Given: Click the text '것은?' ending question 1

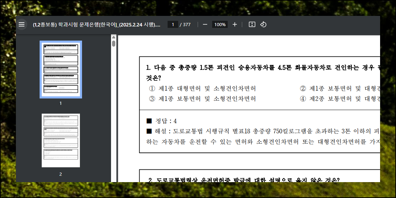Looking at the screenshot, I should [x=153, y=78].
